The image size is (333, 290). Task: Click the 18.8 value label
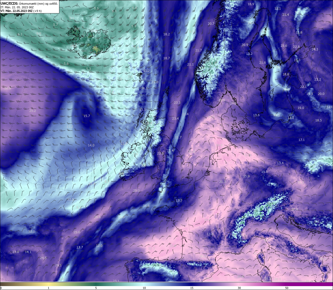point(286,74)
